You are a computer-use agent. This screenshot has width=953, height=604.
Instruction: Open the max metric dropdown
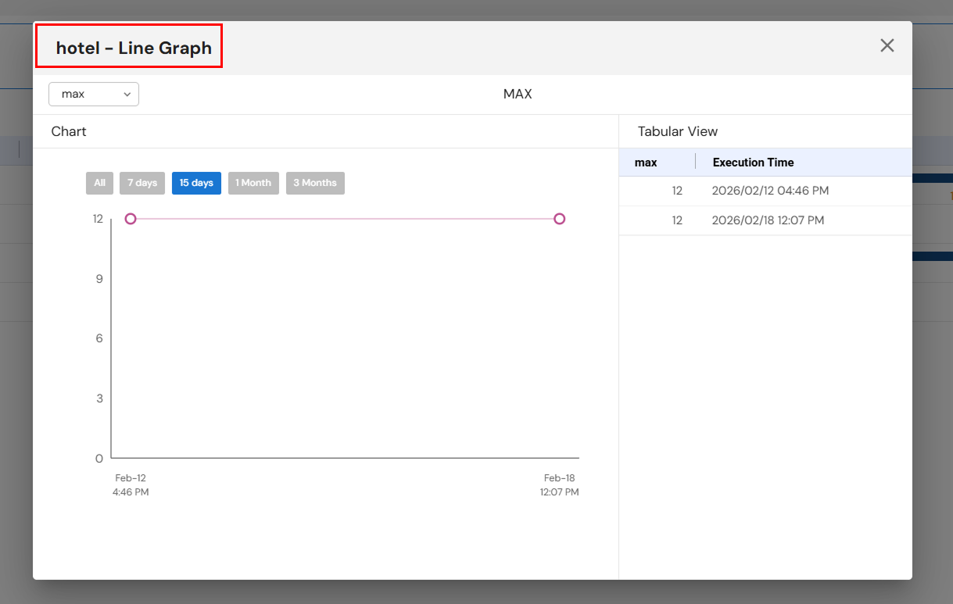pos(93,94)
